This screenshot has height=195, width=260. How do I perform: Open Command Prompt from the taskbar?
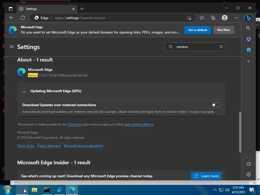pos(47,190)
